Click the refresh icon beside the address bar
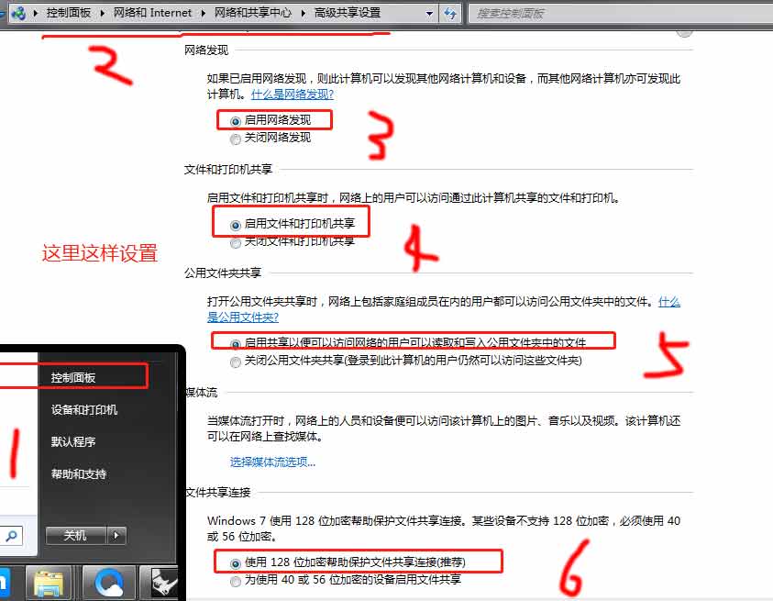Screen dimensions: 773x601 pos(450,13)
